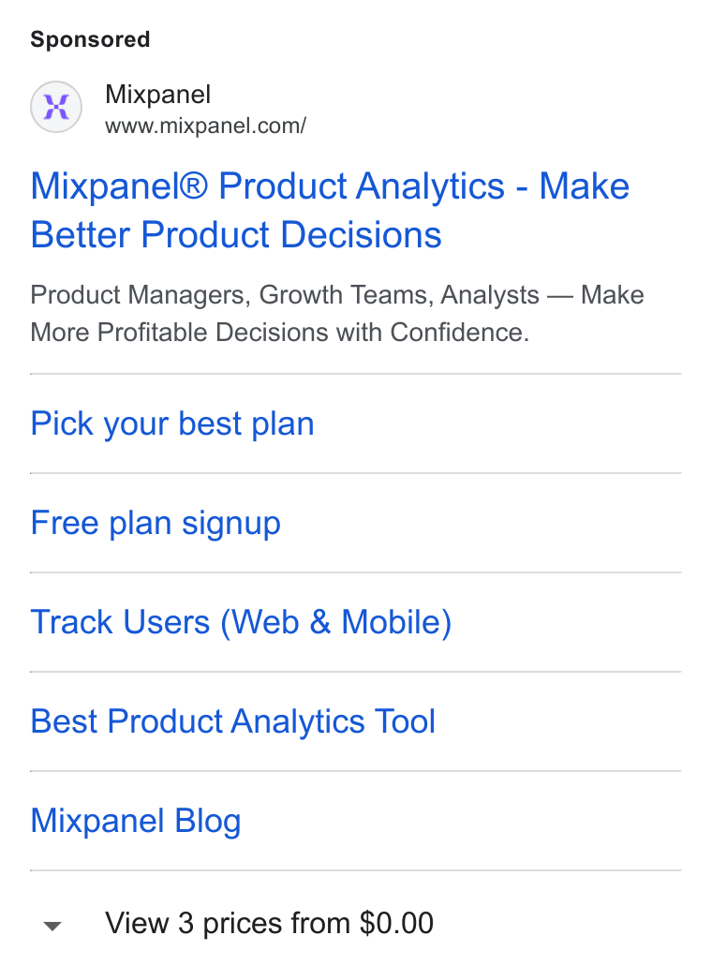712x980 pixels.
Task: Select the 'Best Product Analytics Tool' link
Action: coord(233,721)
